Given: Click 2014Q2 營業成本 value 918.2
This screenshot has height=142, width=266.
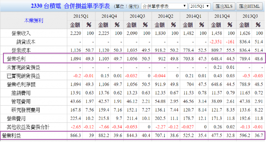Looking at the screenshot, I should coord(160,50).
